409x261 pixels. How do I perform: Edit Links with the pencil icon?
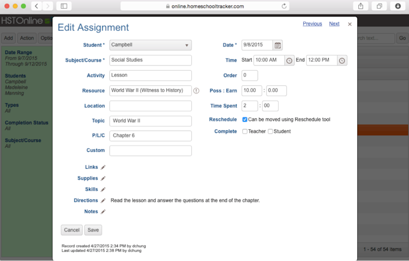pyautogui.click(x=103, y=167)
